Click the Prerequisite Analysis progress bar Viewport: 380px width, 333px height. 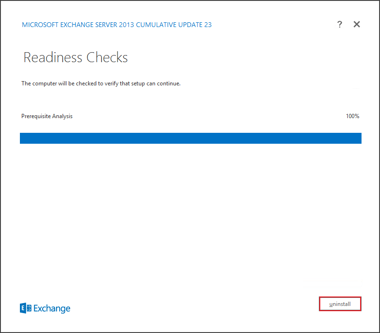point(190,138)
